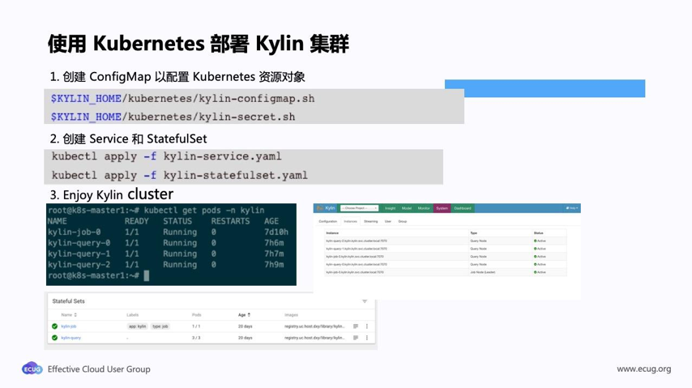Click the Kylin logo in the web UI
Image resolution: width=692 pixels, height=388 pixels.
[x=327, y=208]
